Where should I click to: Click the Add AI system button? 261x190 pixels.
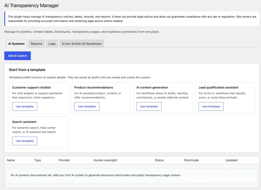(18, 56)
